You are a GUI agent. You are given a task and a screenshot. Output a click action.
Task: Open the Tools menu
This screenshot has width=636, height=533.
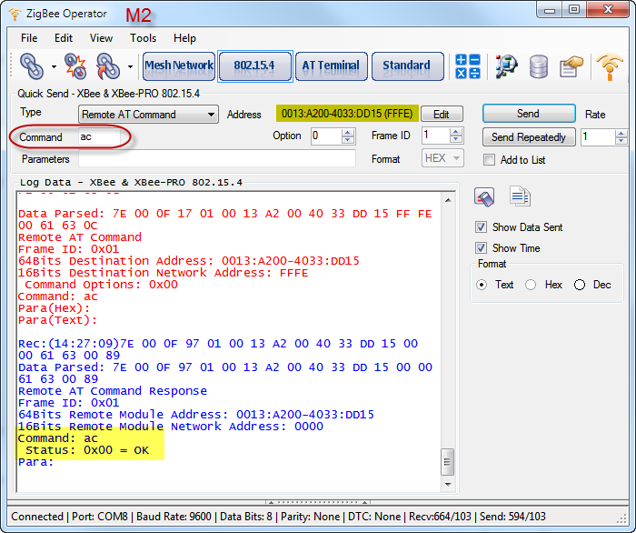pos(143,38)
